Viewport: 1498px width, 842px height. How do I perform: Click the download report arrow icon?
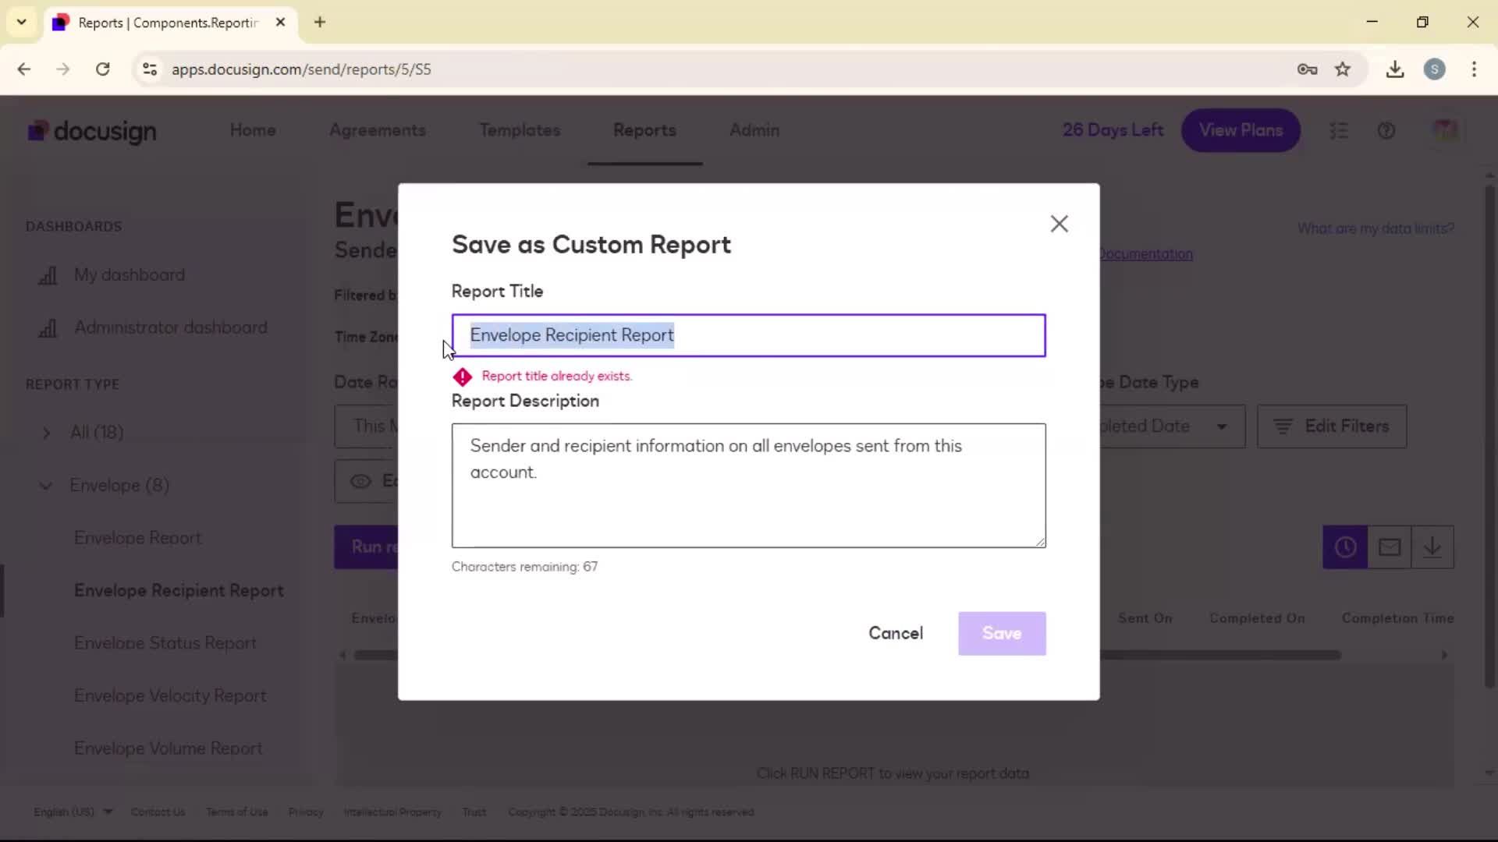pos(1432,547)
